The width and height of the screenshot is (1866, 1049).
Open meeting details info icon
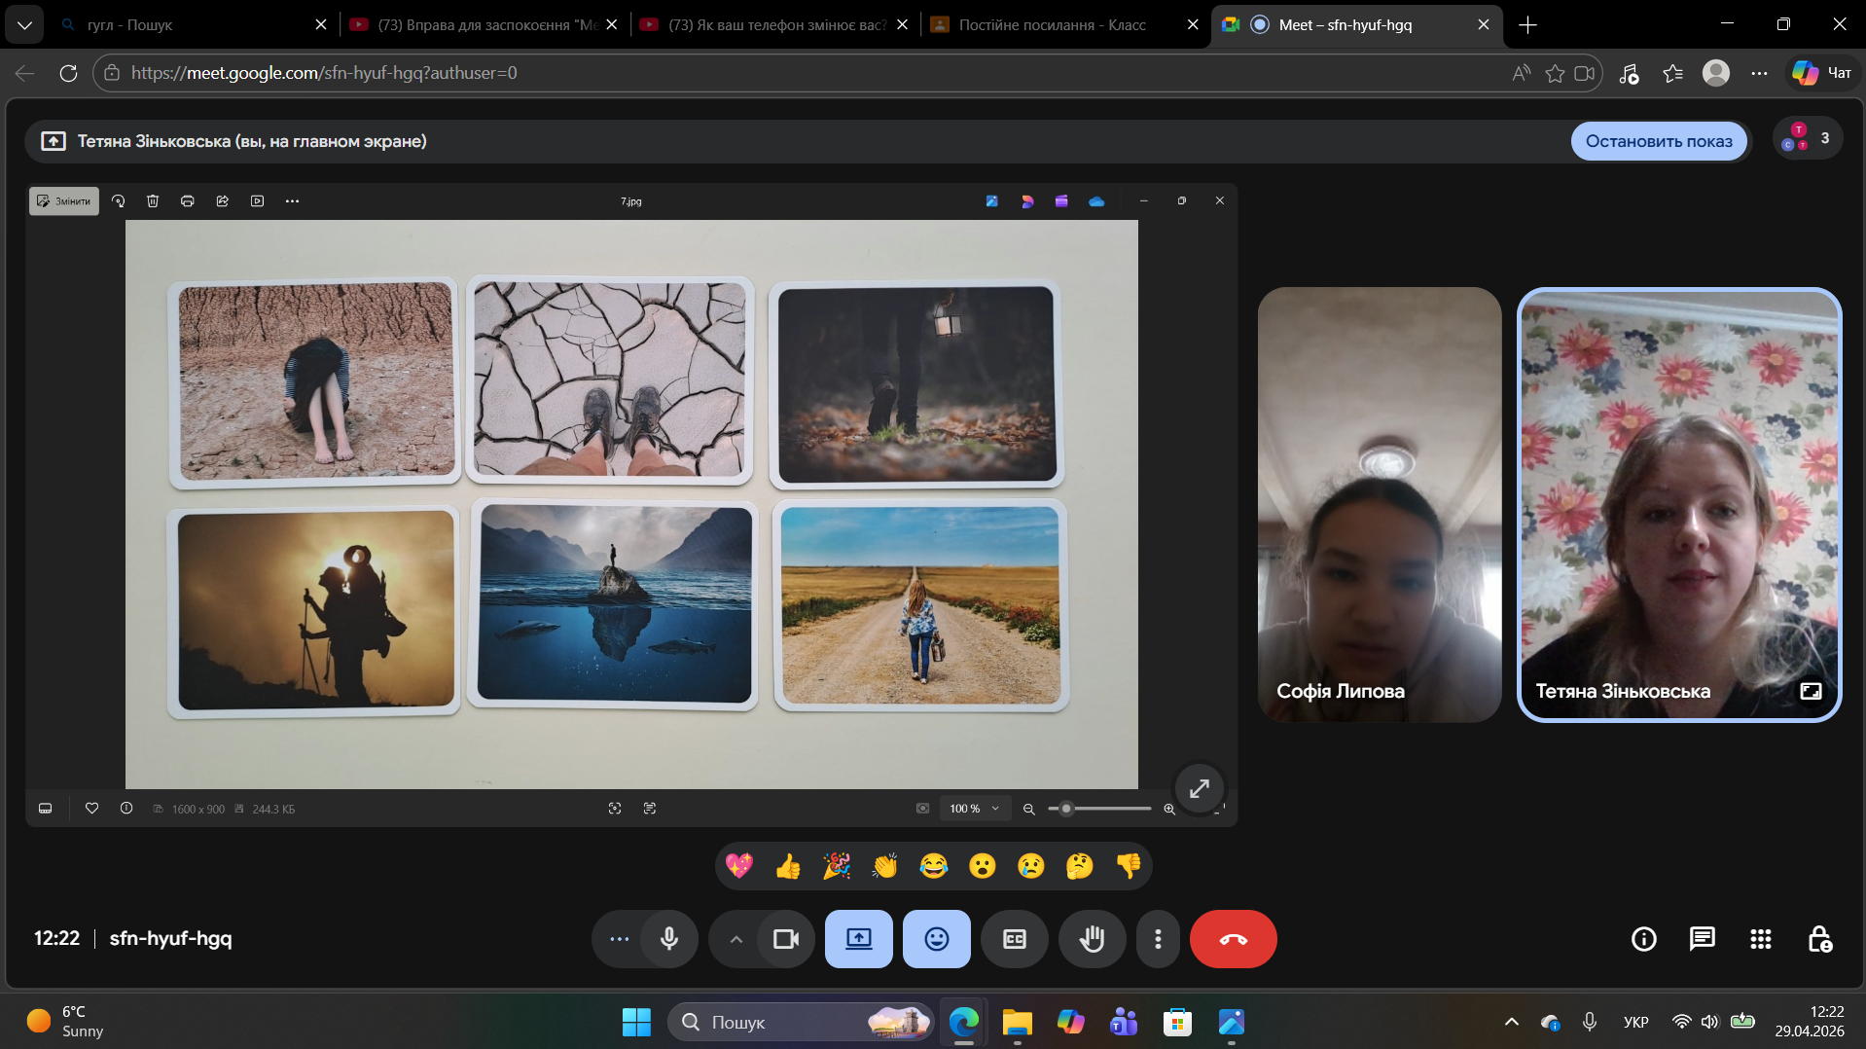1643,939
